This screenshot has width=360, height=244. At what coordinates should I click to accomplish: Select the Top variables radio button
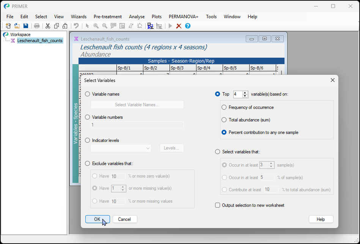217,94
